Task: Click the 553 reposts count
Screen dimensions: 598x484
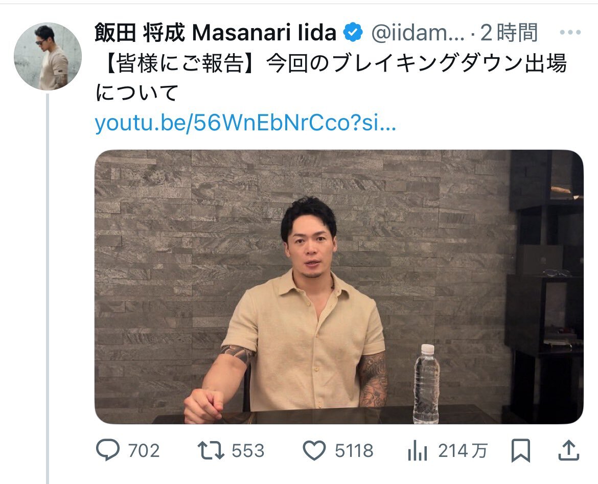Action: pyautogui.click(x=248, y=451)
